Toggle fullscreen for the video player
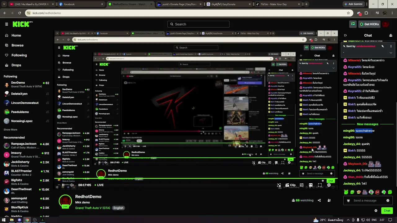 [x=320, y=185]
